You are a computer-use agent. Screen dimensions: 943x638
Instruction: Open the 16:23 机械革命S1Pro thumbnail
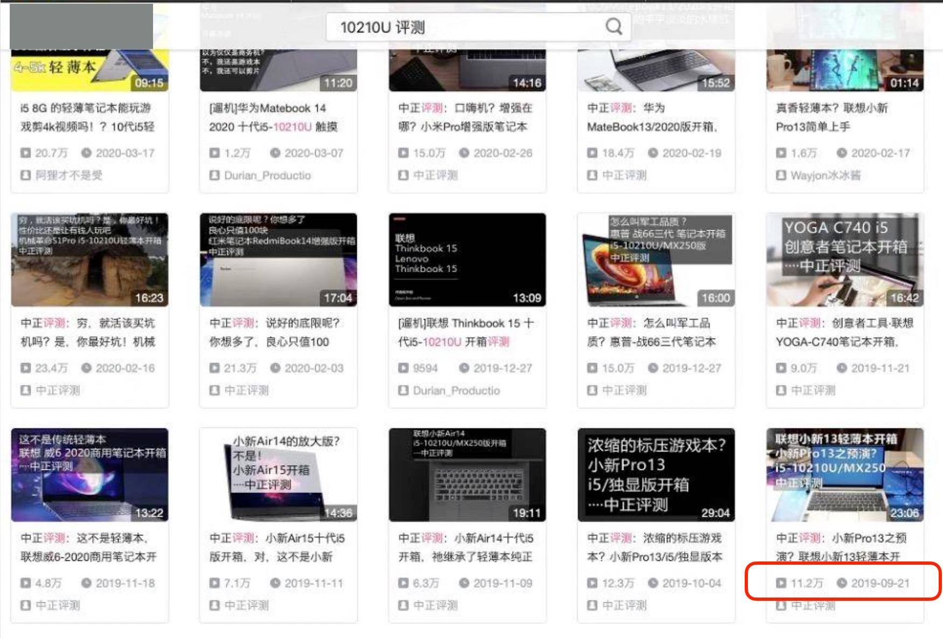coord(89,260)
